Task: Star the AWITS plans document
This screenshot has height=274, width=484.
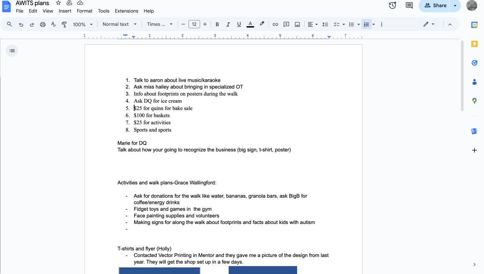Action: point(58,3)
